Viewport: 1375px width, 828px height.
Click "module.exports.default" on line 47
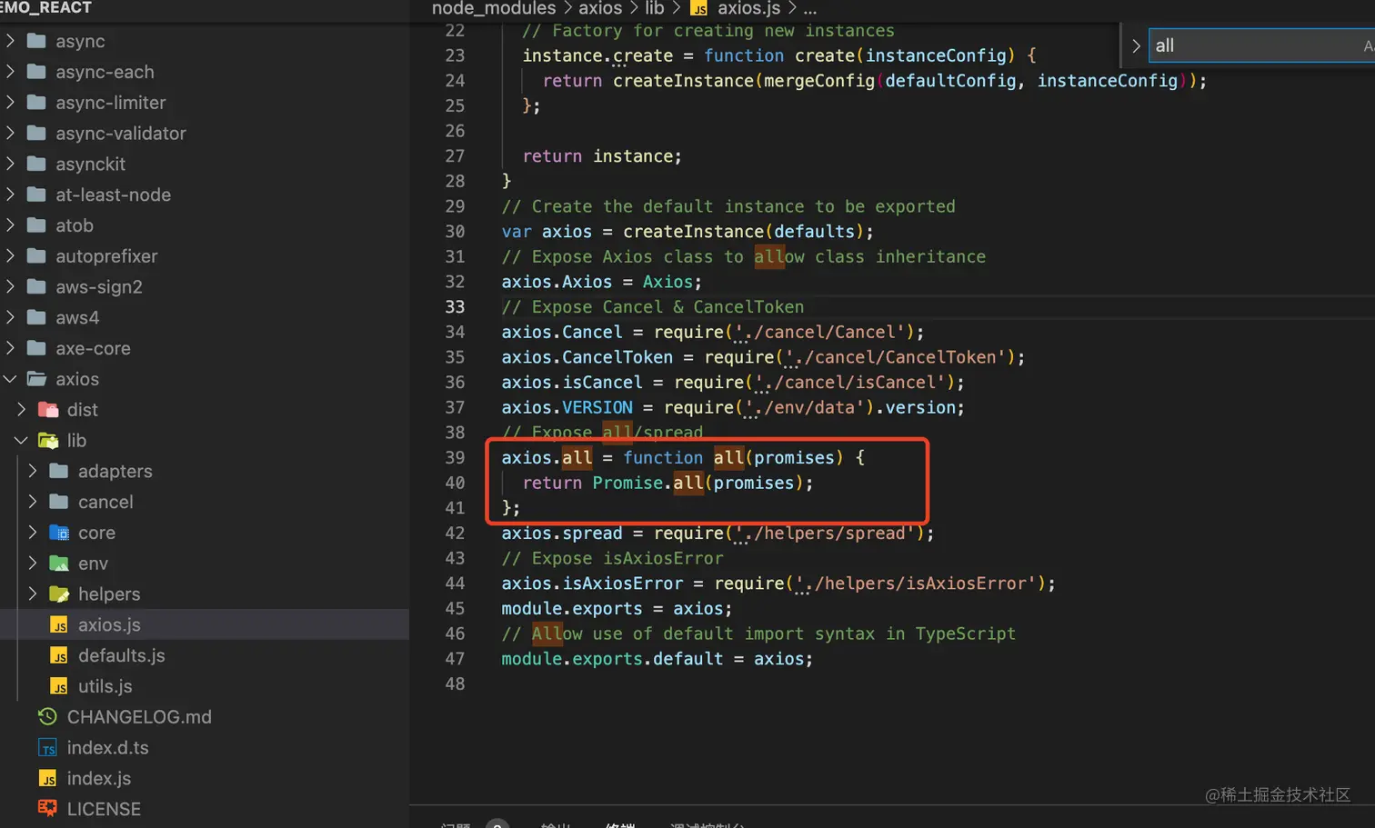point(613,659)
